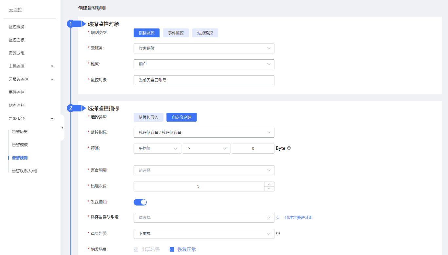This screenshot has width=448, height=255.
Task: Click the 创建告警联系组 link
Action: coord(299,217)
